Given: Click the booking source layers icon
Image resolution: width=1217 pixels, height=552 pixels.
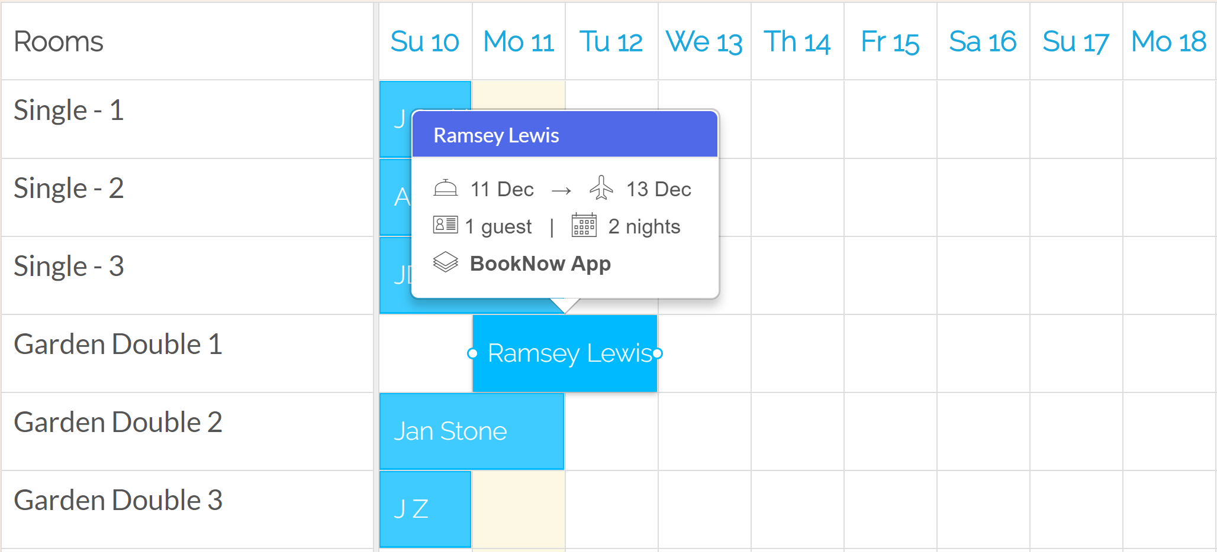Looking at the screenshot, I should point(445,262).
